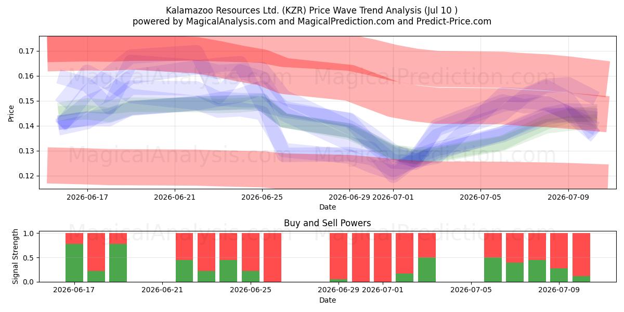624x312 pixels.
Task: Click the last bar's red sell segment after 2026-07-09
Action: coord(581,254)
